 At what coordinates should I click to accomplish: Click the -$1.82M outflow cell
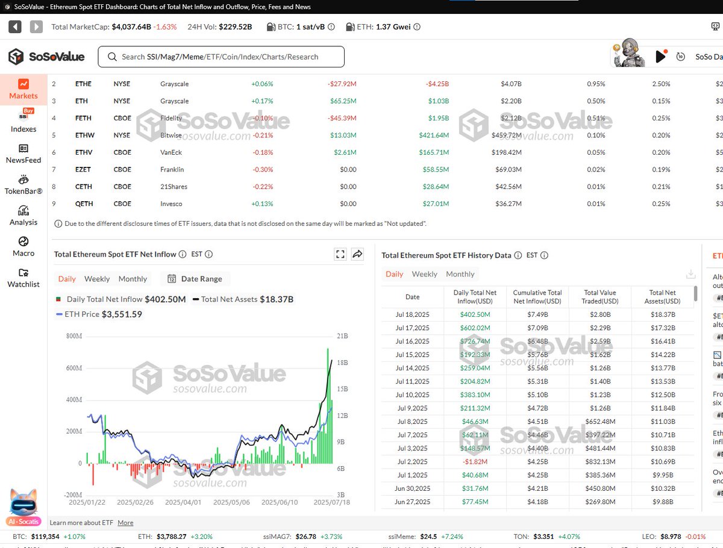475,461
